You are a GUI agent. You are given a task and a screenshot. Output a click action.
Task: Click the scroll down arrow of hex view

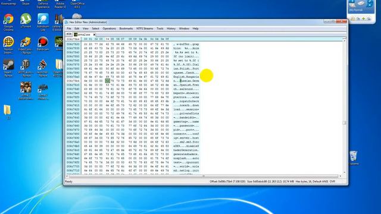344,173
